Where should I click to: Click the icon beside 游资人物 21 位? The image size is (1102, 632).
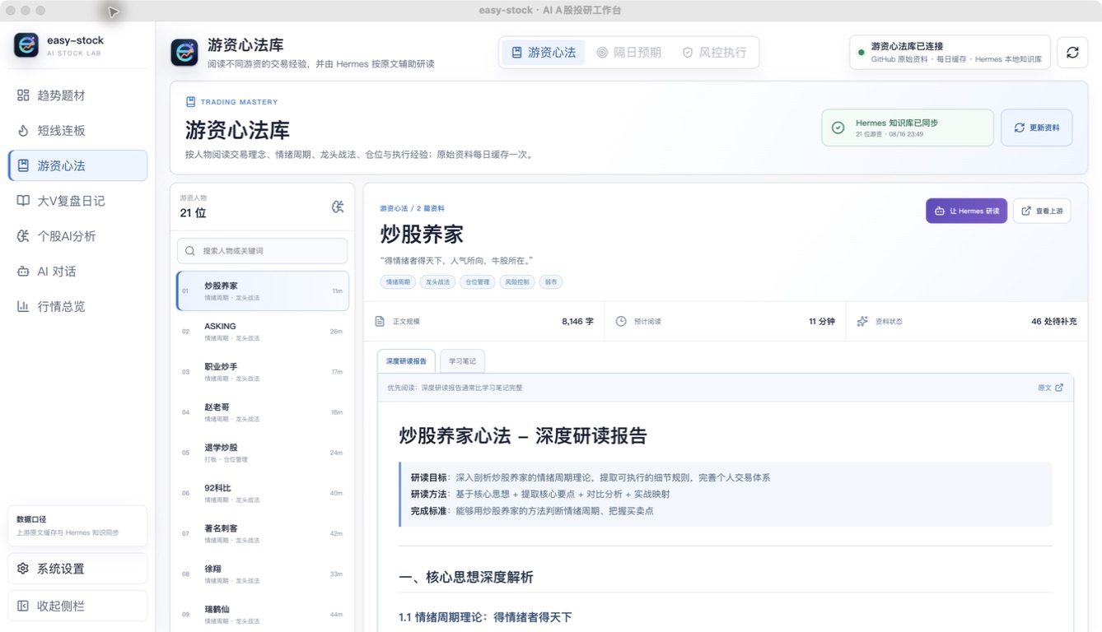click(x=338, y=207)
